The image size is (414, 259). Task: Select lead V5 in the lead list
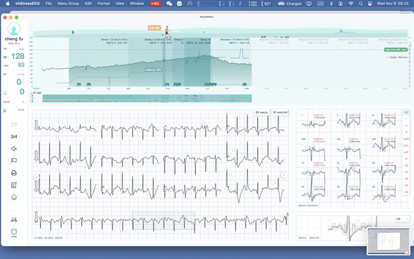(406, 185)
